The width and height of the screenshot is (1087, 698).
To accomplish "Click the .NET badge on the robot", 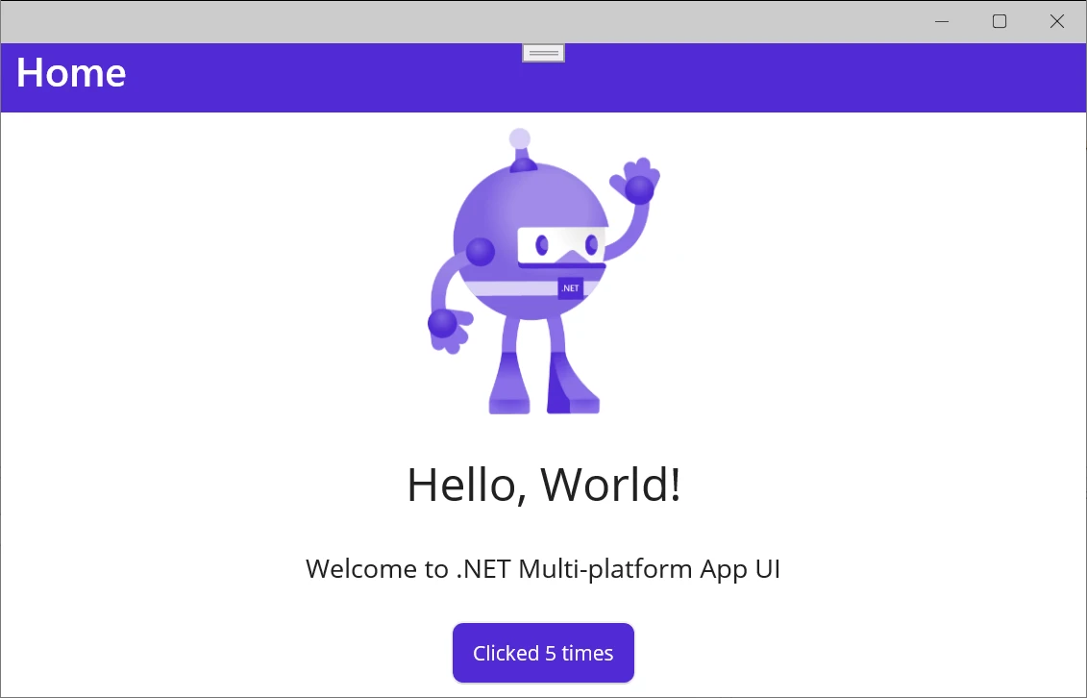I will [570, 287].
